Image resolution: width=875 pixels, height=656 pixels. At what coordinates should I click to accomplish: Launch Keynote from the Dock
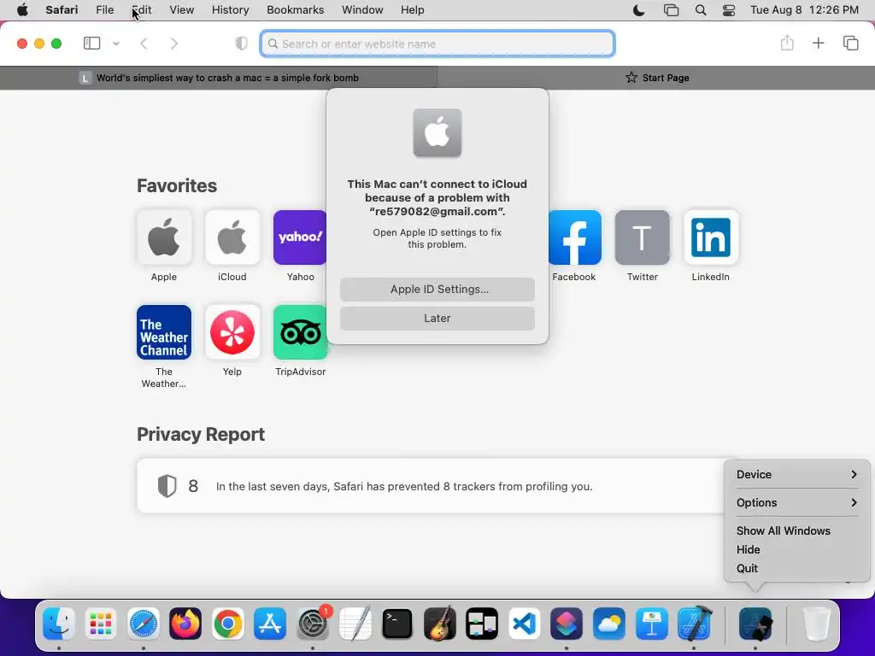[x=651, y=624]
